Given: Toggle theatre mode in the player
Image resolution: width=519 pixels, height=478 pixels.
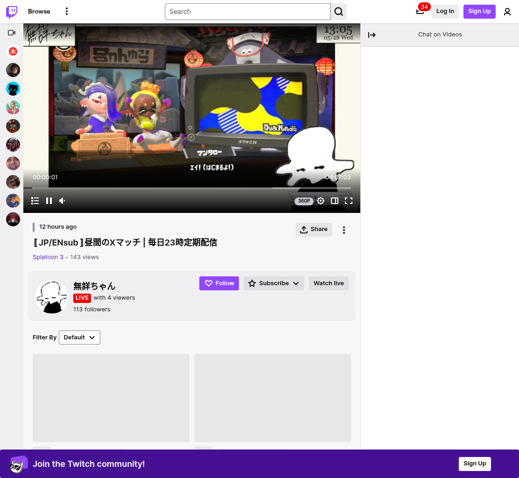Looking at the screenshot, I should point(334,201).
